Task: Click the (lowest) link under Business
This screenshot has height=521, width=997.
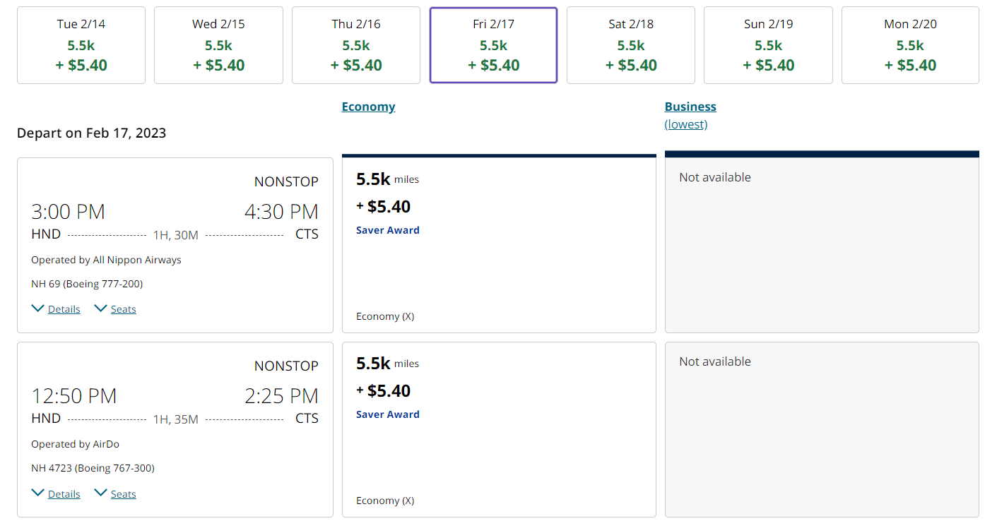Action: 685,124
